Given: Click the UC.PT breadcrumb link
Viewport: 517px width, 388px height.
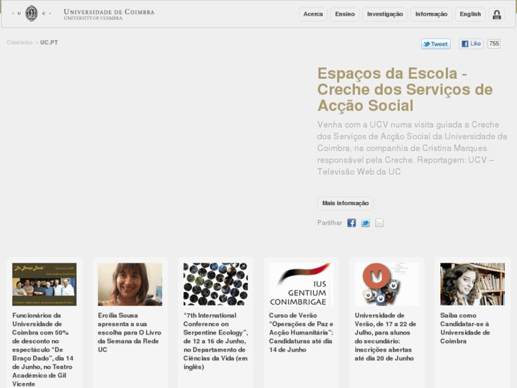Looking at the screenshot, I should tap(49, 43).
